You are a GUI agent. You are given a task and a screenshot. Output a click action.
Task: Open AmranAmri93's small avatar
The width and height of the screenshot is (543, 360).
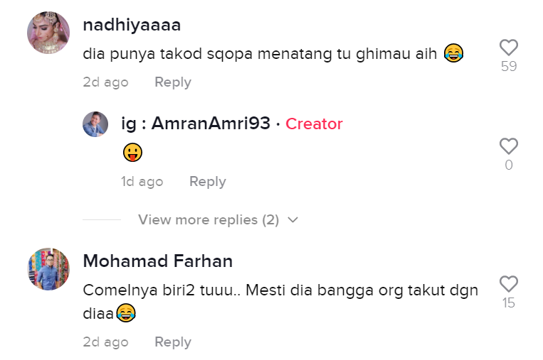coord(95,124)
